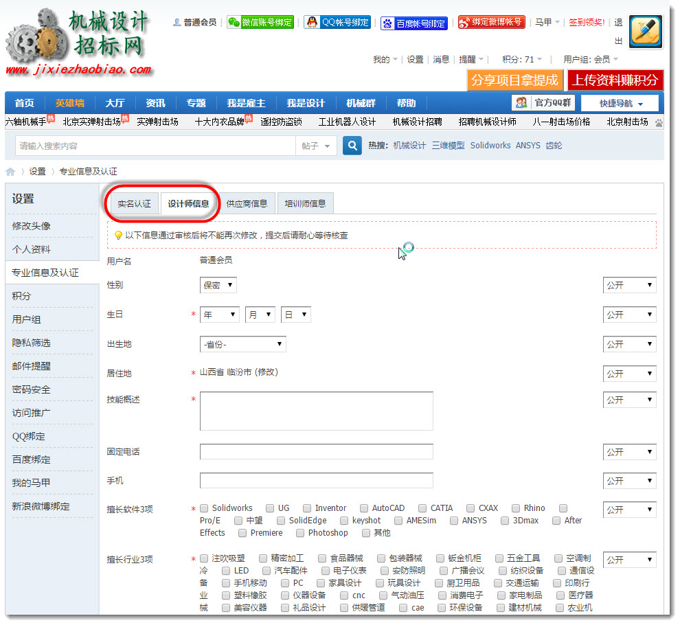680x625 pixels.
Task: Open the birthday 月 dropdown
Action: point(260,315)
